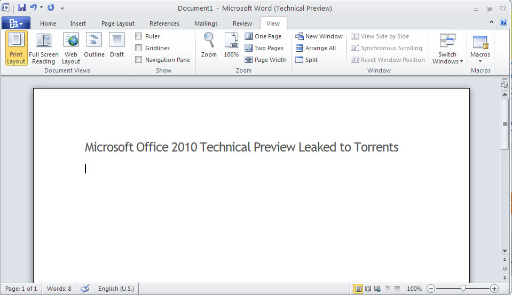Open a New Window
Screen dimensions: 512x295
[319, 36]
